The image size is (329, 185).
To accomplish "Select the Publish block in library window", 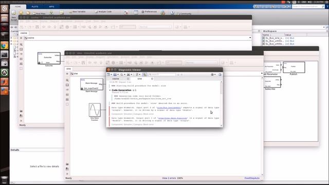I will coord(294,67).
